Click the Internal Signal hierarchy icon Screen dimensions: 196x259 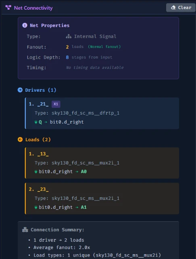69,36
